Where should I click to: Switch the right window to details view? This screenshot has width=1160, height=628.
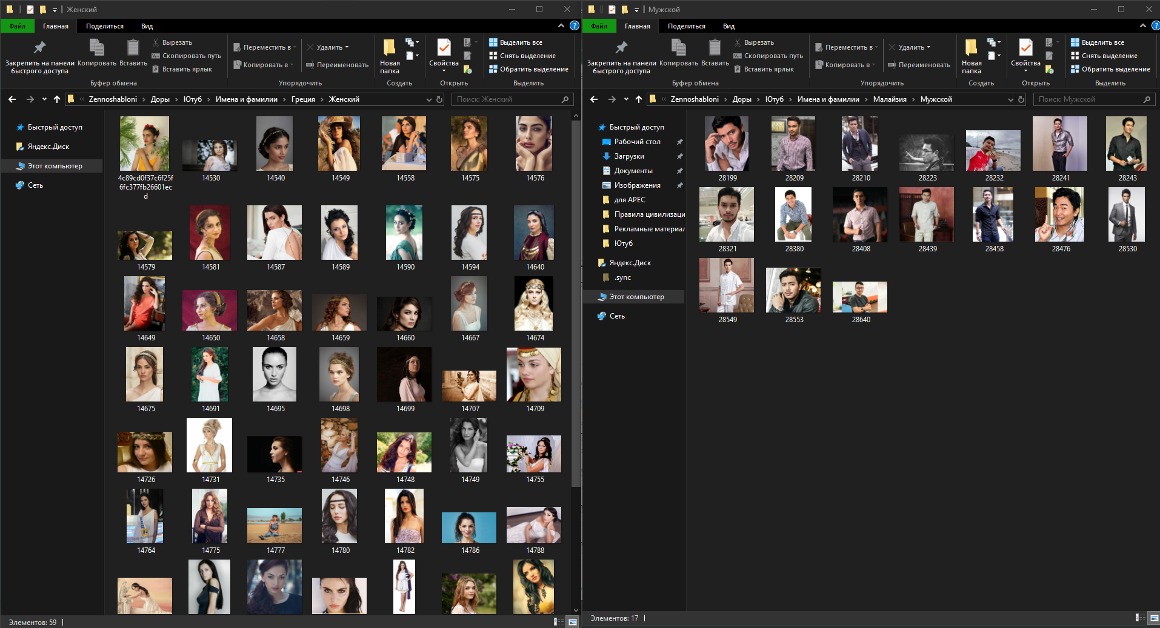click(1140, 618)
